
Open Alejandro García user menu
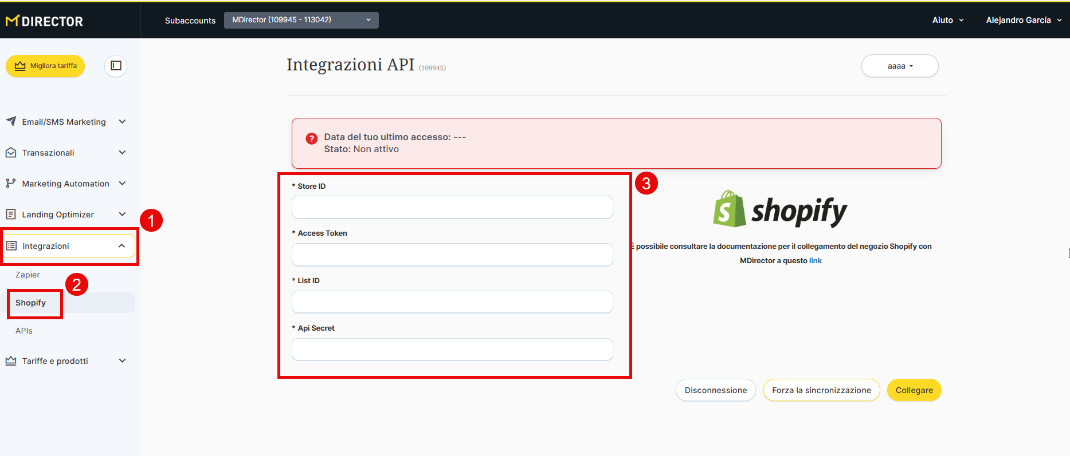(x=1023, y=20)
